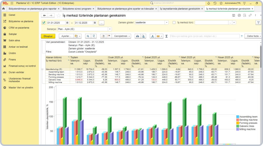Open print preview in the header
Screen dimensions: 263x146
(x=245, y=15)
